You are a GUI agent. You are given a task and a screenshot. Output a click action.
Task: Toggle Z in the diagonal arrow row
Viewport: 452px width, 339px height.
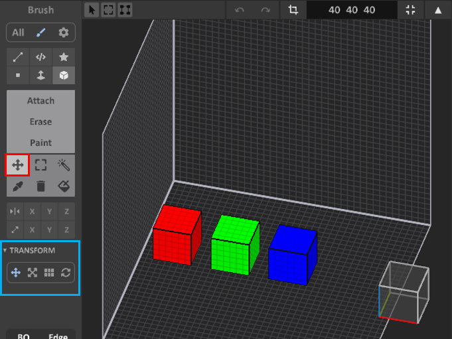coord(66,230)
